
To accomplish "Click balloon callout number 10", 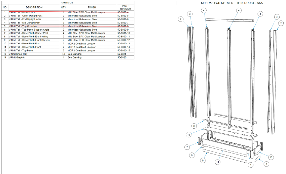I will tap(270, 157).
